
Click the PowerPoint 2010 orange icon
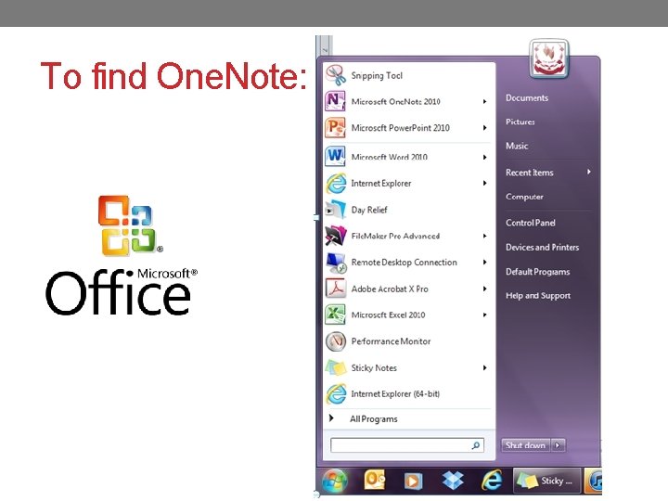(335, 127)
